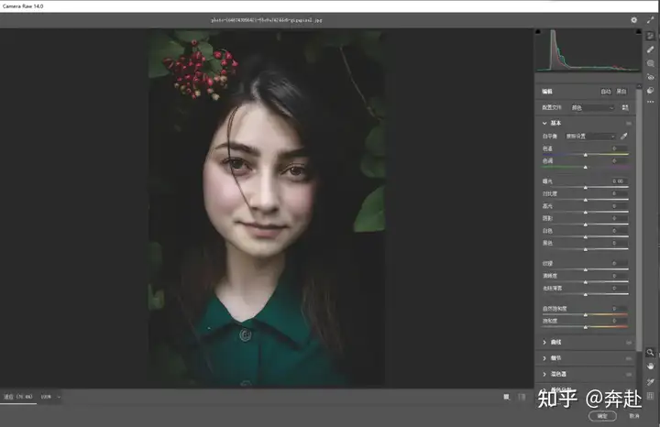The image size is (660, 427).
Task: Click the 确定 confirm button
Action: pyautogui.click(x=602, y=416)
